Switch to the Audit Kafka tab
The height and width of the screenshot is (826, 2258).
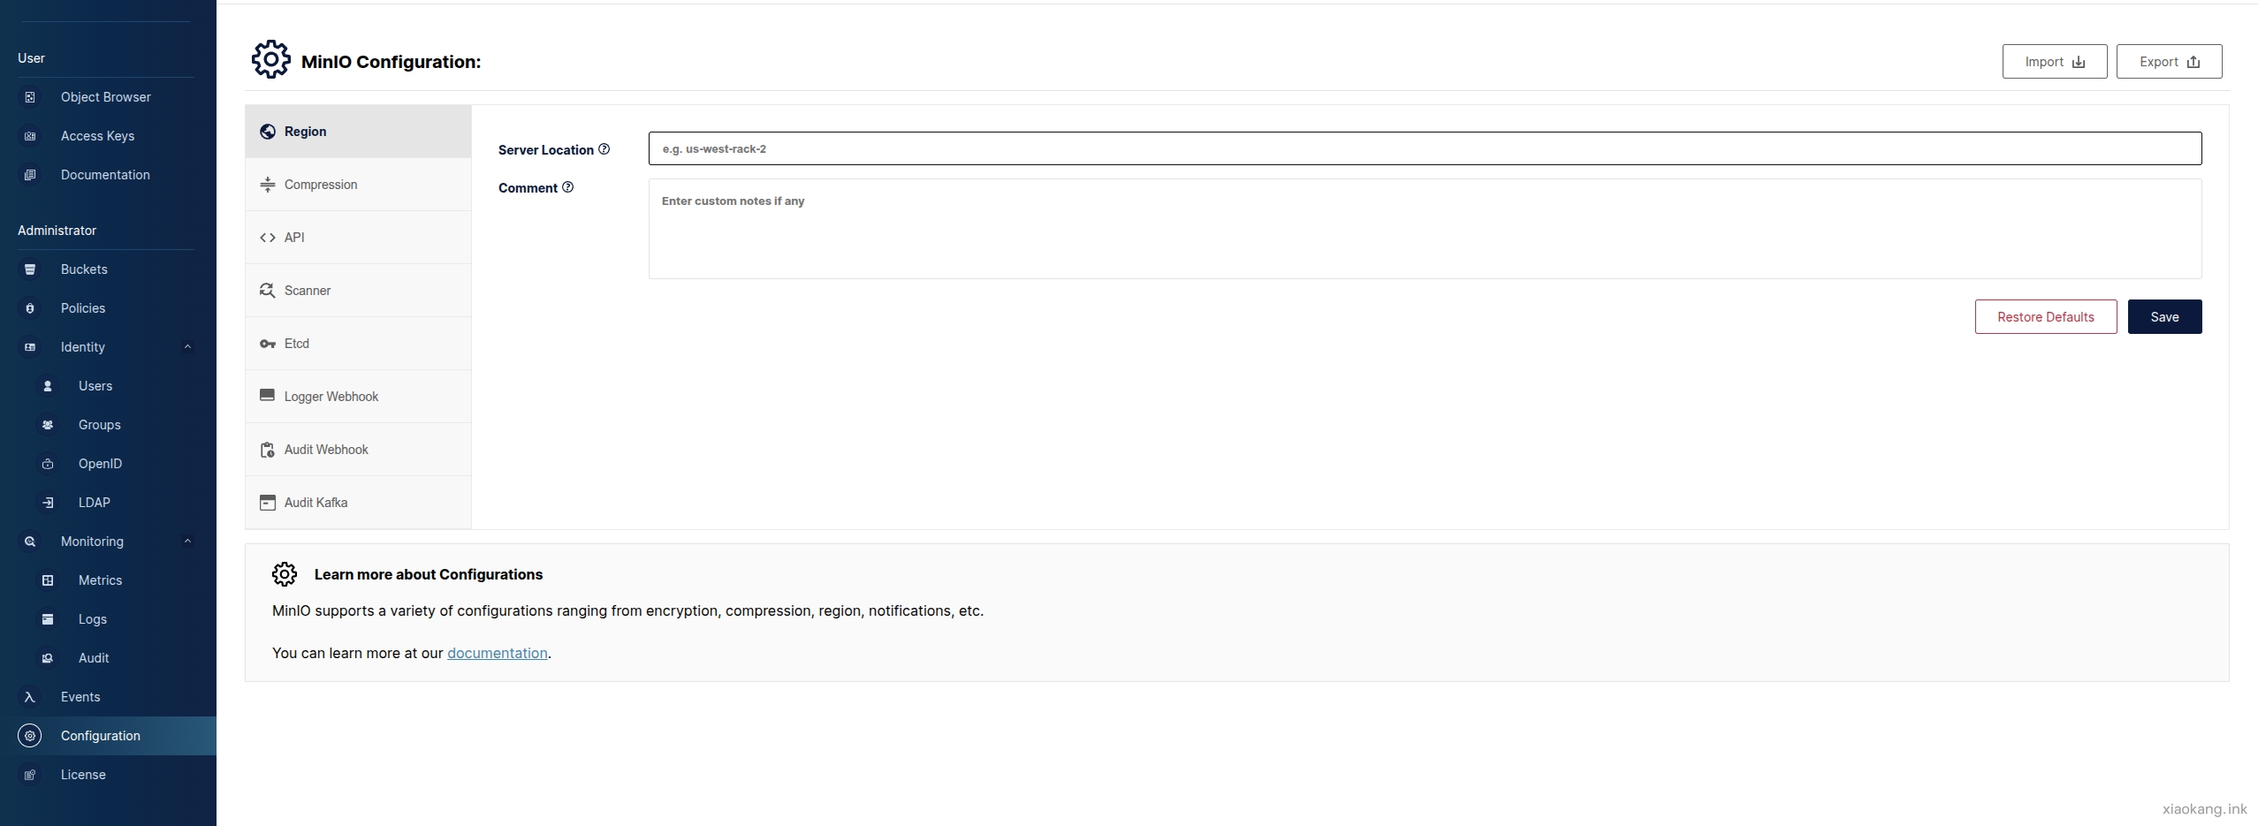pos(358,503)
